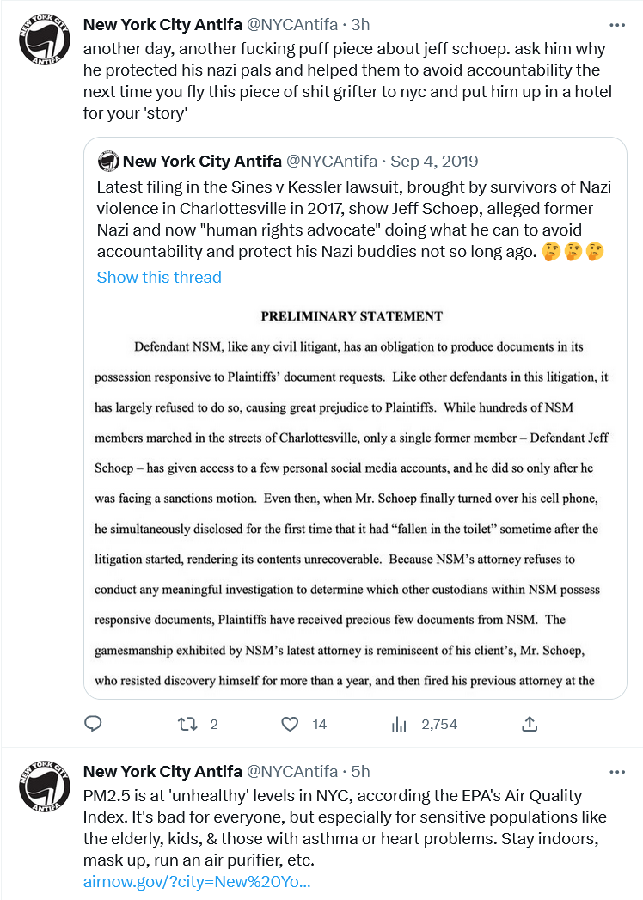Open the Preliminary Statement document image
The width and height of the screenshot is (643, 900).
(x=355, y=499)
